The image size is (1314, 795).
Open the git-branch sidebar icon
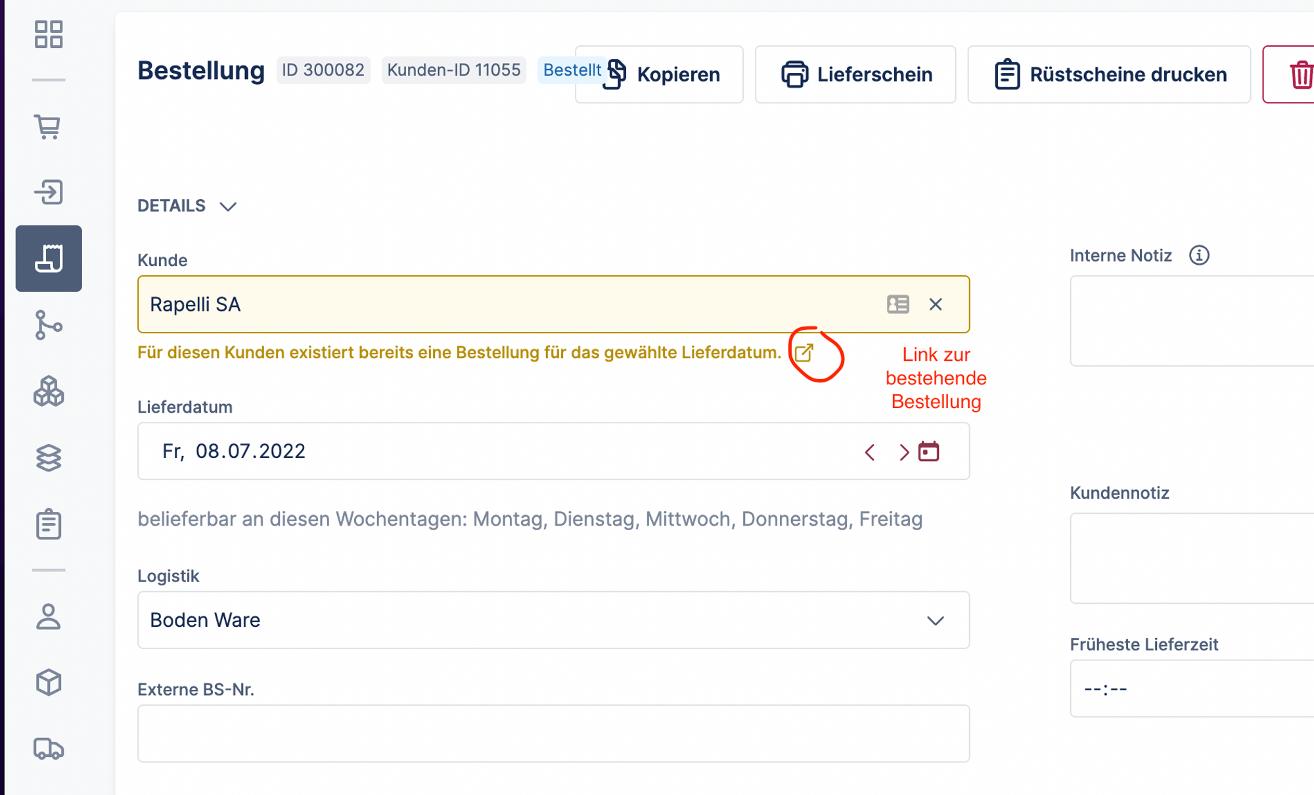click(x=49, y=325)
